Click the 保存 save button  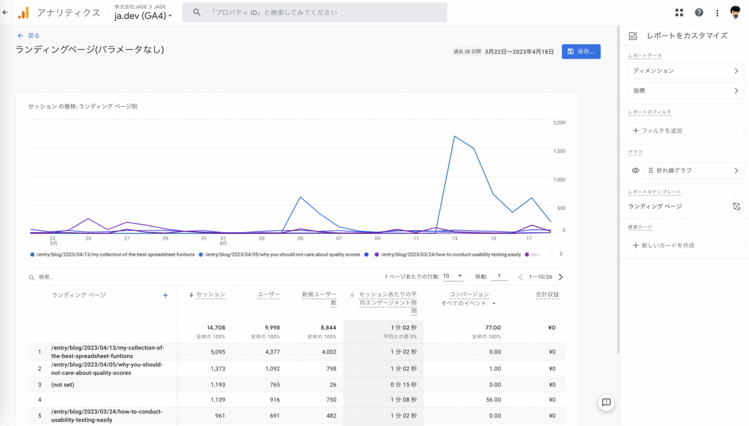coord(581,52)
